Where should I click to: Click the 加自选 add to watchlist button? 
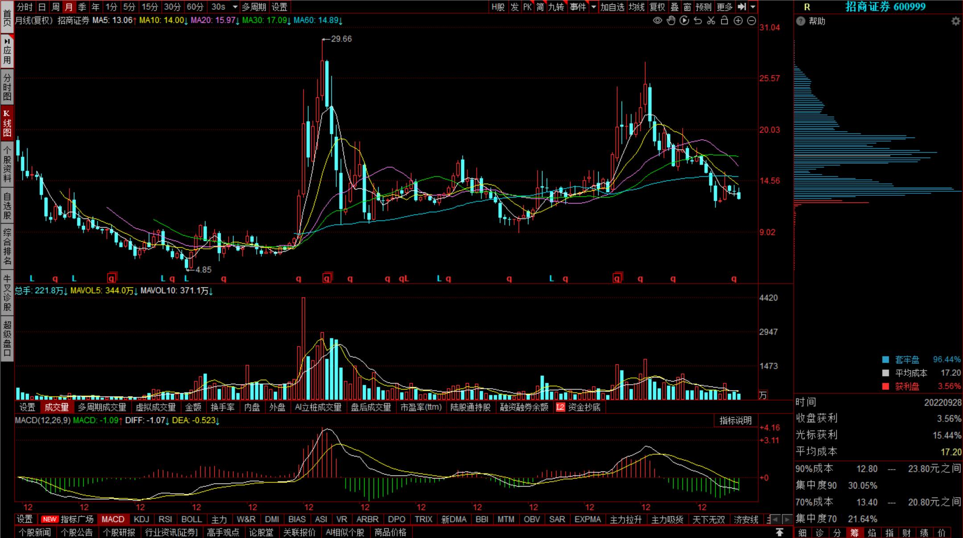[x=612, y=7]
